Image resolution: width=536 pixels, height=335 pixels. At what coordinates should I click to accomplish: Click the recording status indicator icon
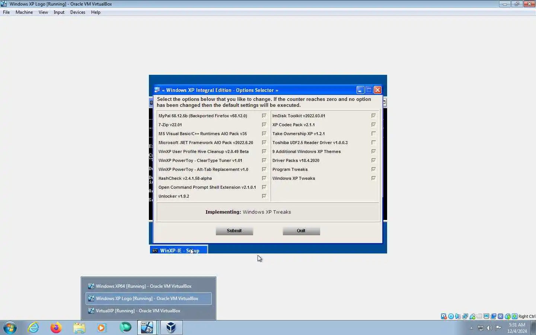click(494, 316)
